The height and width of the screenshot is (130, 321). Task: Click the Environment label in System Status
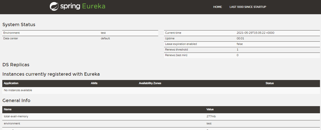(x=11, y=33)
